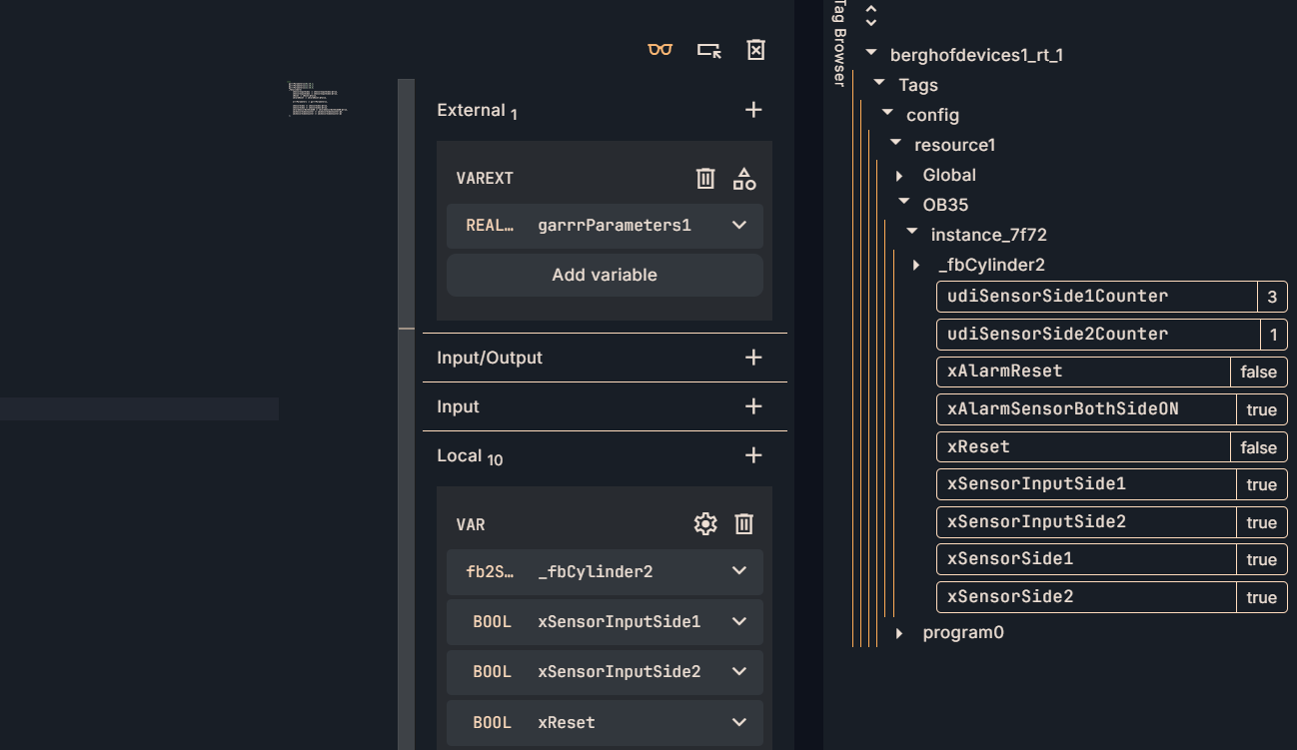Add an Input/Output variable section with plus
Viewport: 1297px width, 750px height.
pyautogui.click(x=753, y=358)
